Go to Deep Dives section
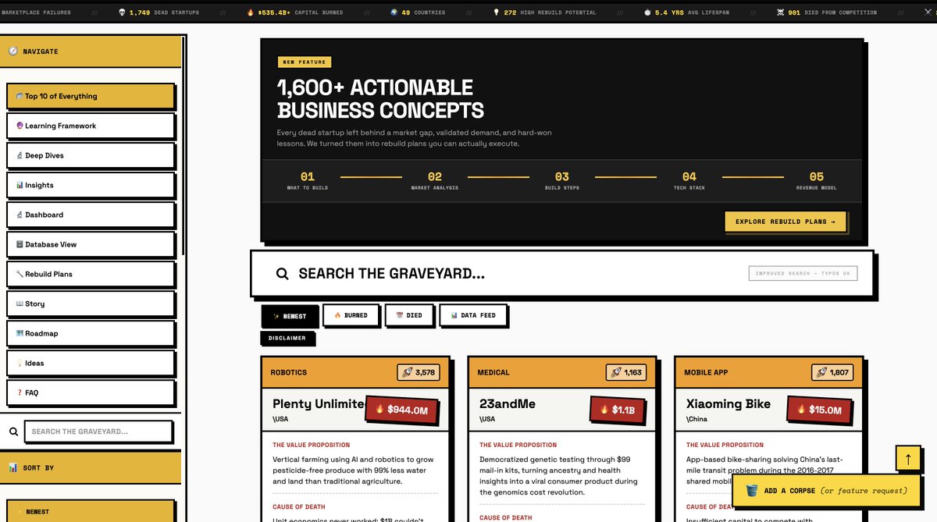Image resolution: width=937 pixels, height=522 pixels. (90, 155)
